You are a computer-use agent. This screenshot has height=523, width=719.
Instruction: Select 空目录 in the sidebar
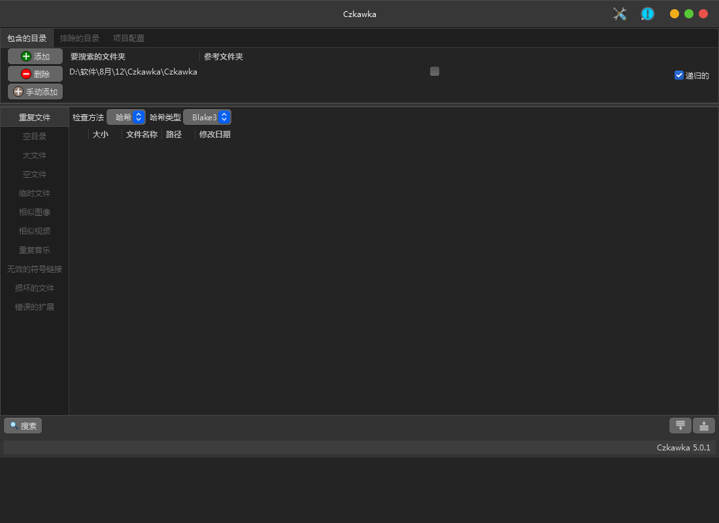pos(35,136)
